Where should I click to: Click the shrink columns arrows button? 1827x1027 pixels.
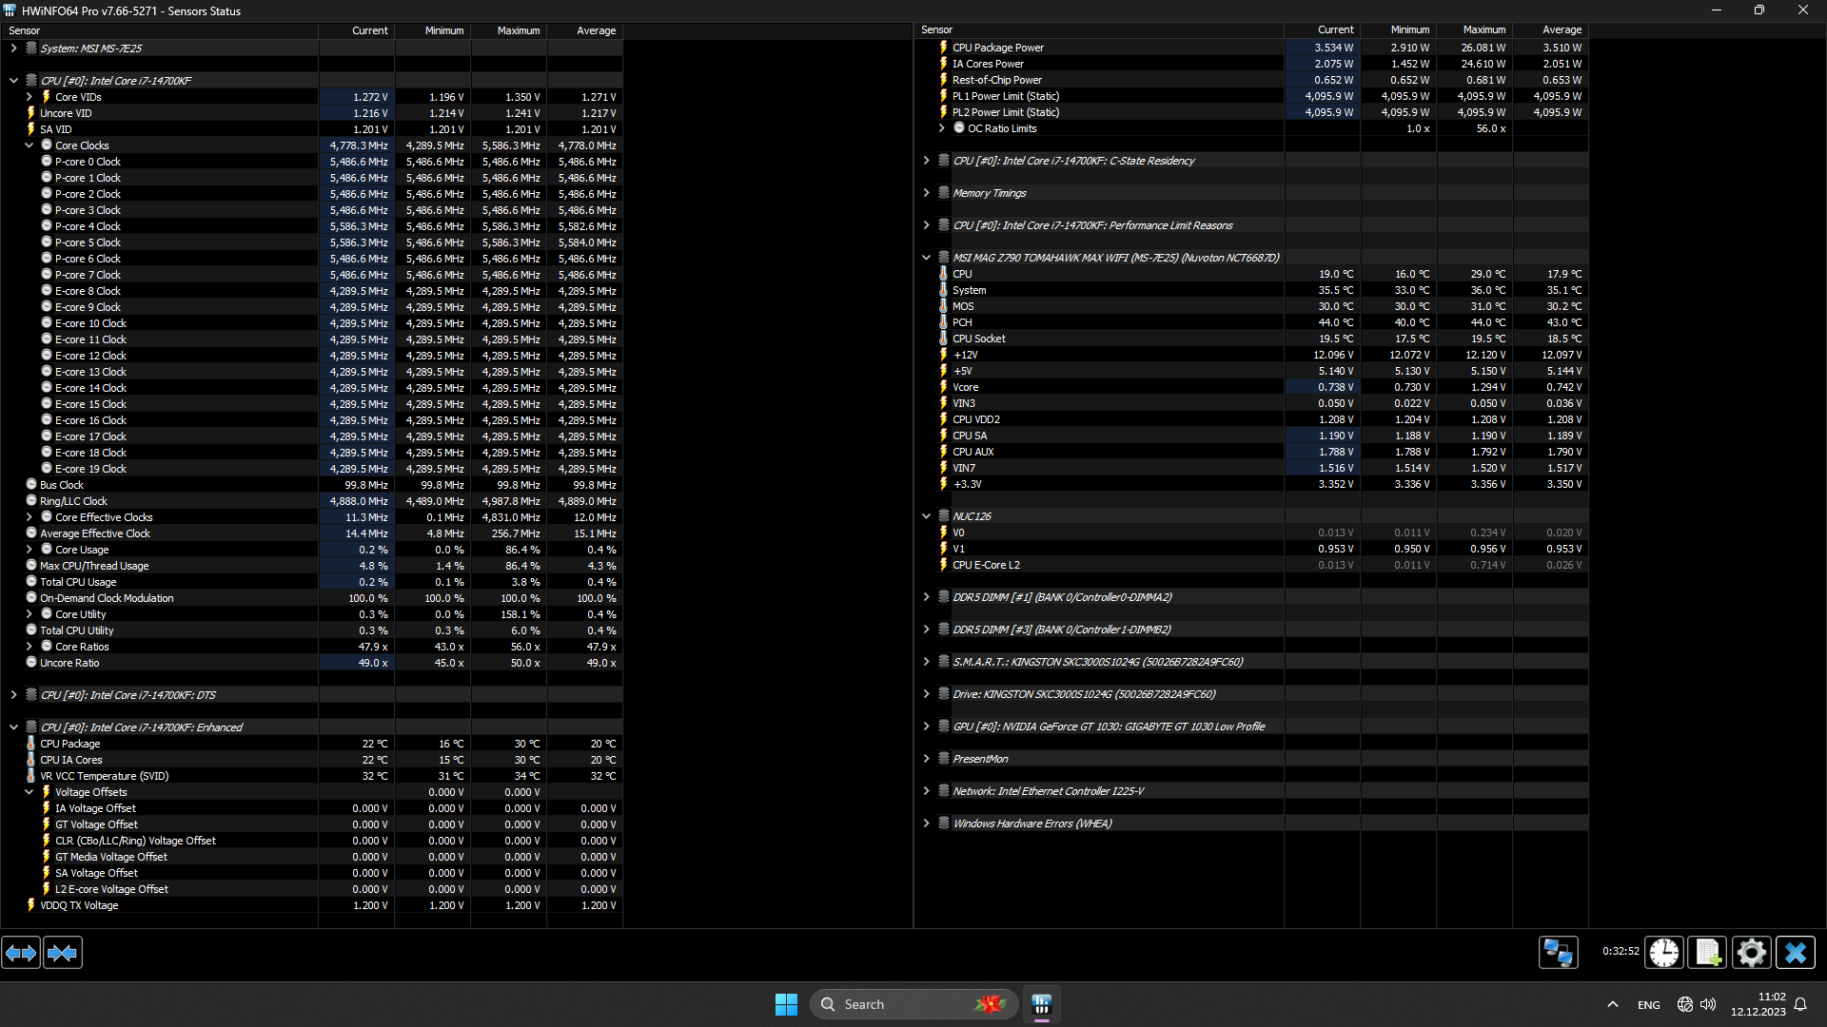[63, 952]
